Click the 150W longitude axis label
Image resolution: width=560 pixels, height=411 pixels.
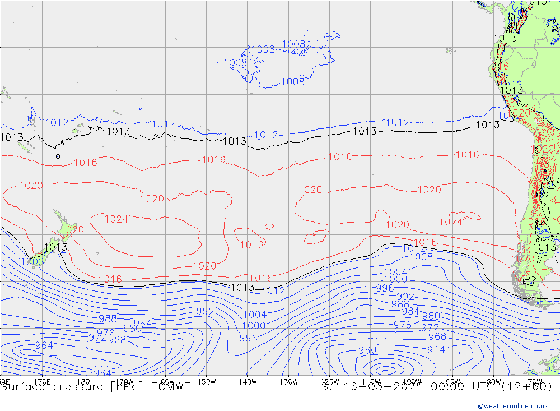pos(207,382)
